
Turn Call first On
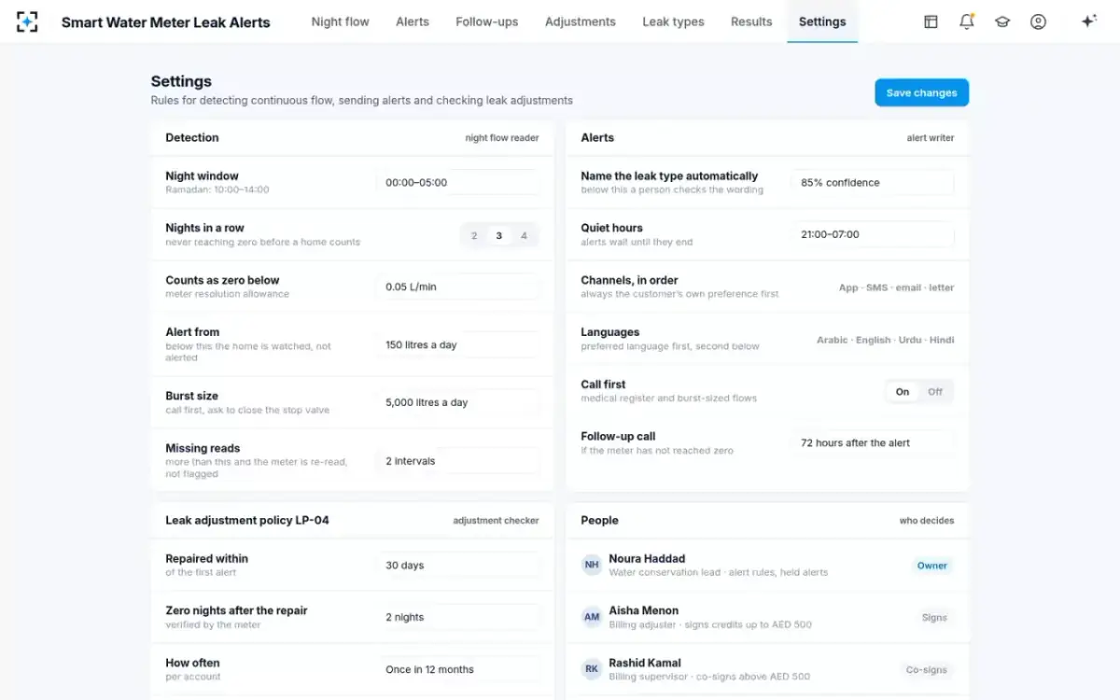click(x=903, y=392)
